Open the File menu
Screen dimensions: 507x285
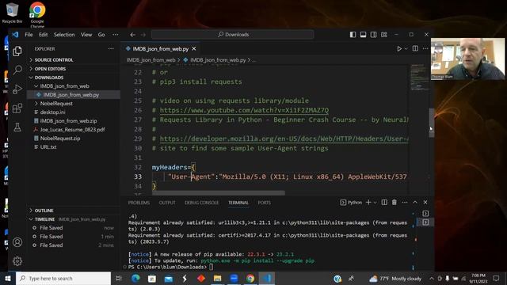click(29, 35)
